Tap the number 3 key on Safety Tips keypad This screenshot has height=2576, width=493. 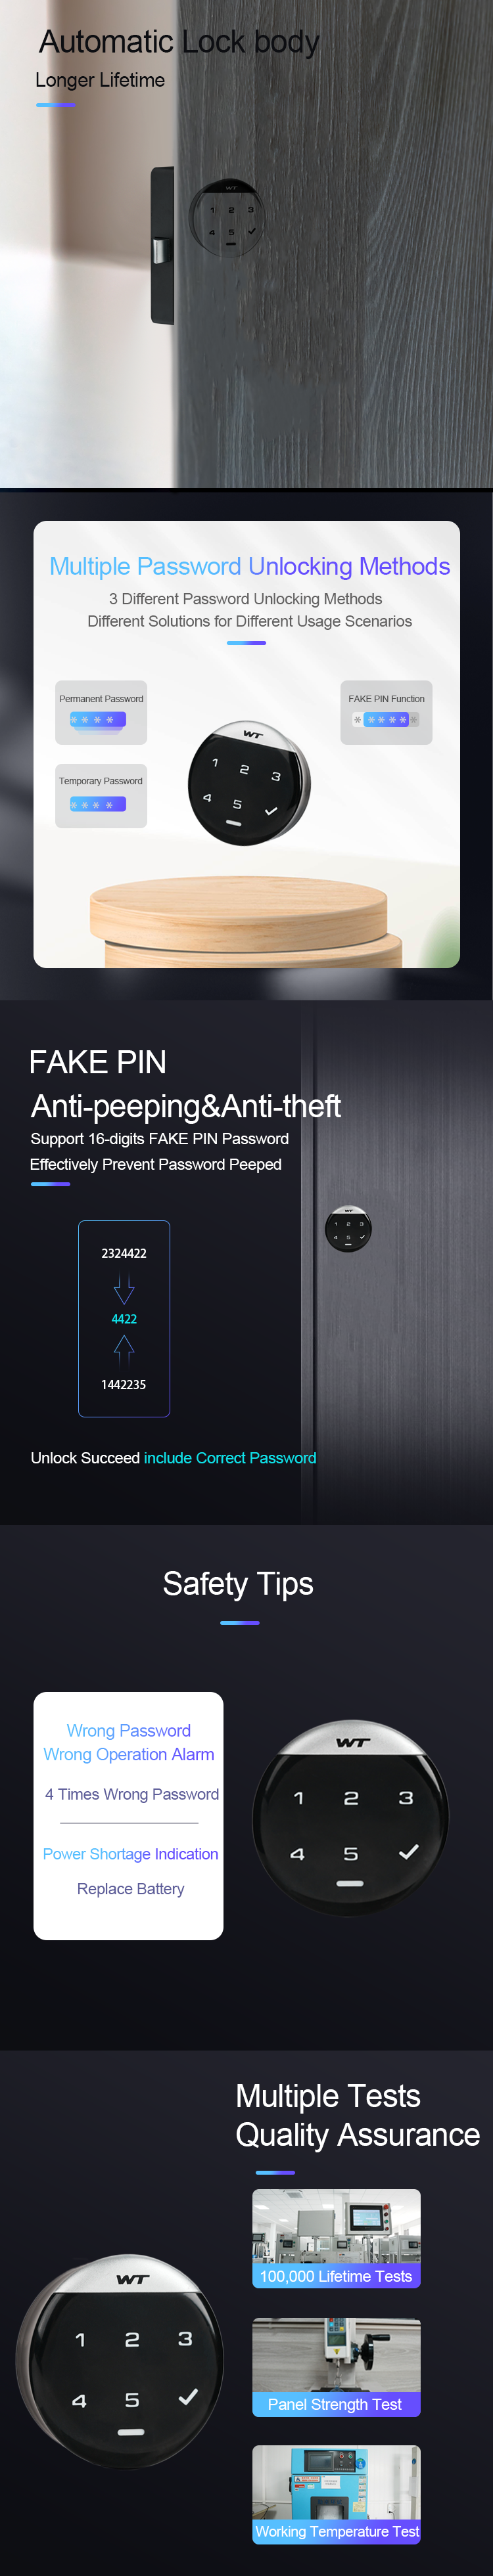point(405,1797)
